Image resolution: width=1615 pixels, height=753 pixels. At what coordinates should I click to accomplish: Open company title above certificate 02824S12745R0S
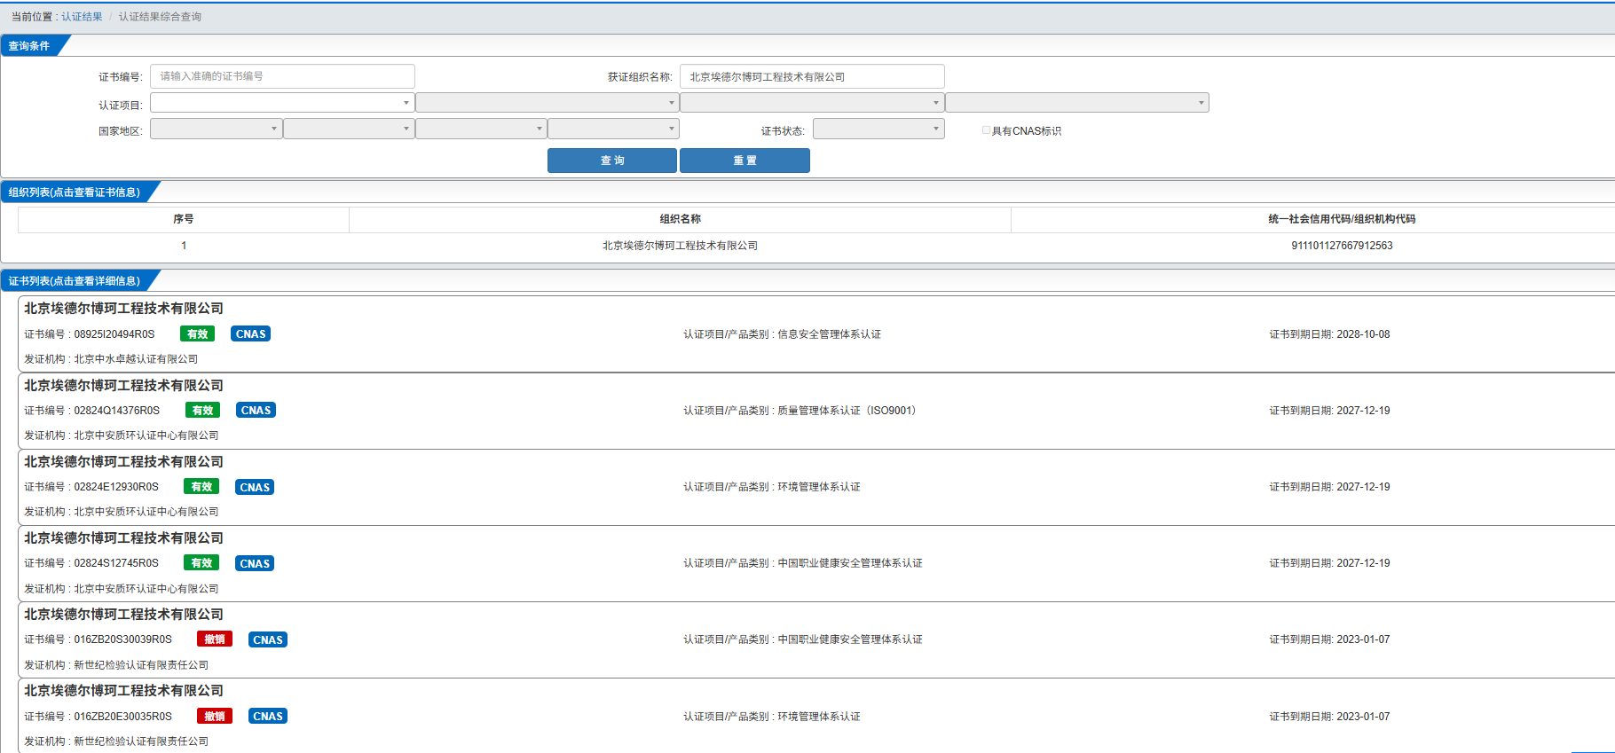tap(123, 538)
